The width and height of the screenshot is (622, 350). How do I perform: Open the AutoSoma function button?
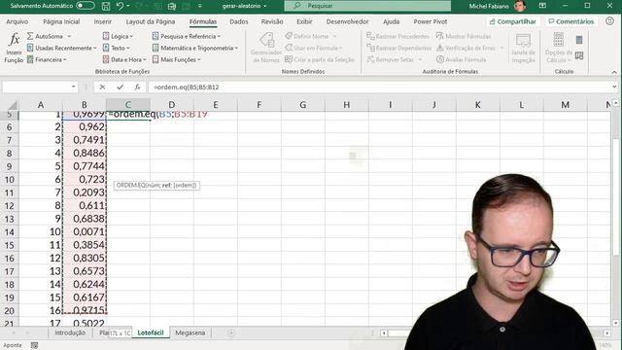45,36
